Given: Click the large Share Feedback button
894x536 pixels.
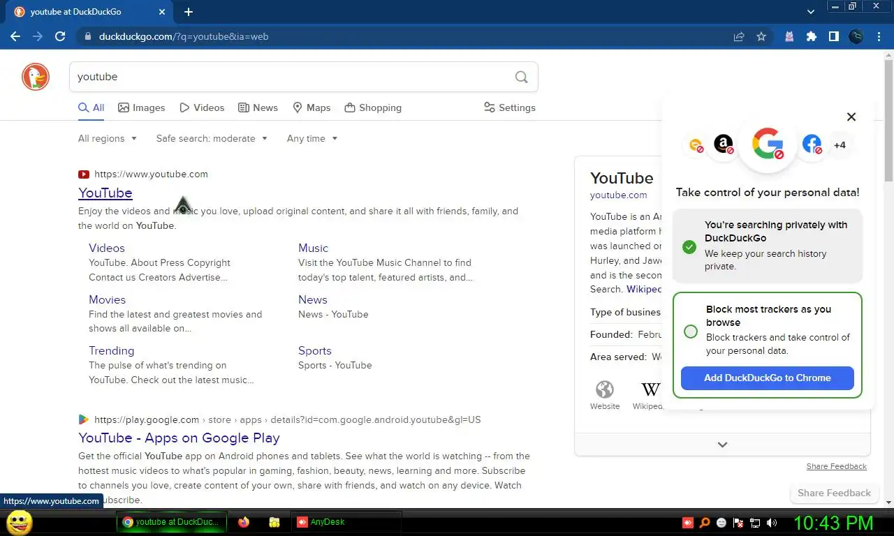Looking at the screenshot, I should pos(834,493).
